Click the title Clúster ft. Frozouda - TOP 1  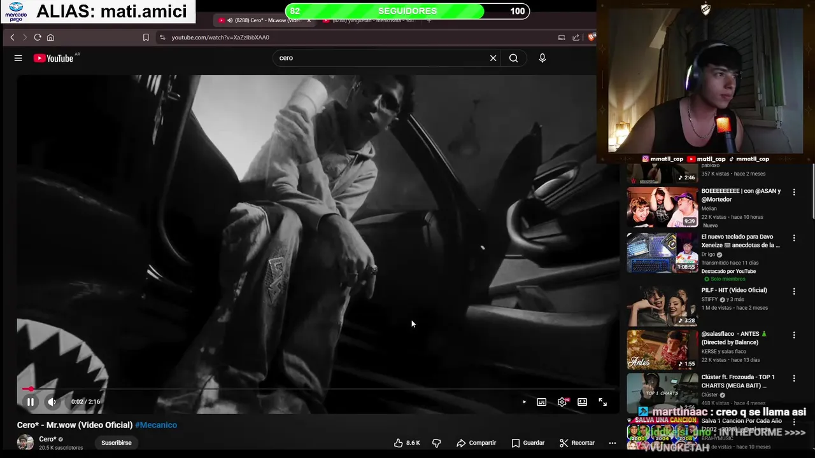[x=738, y=381]
